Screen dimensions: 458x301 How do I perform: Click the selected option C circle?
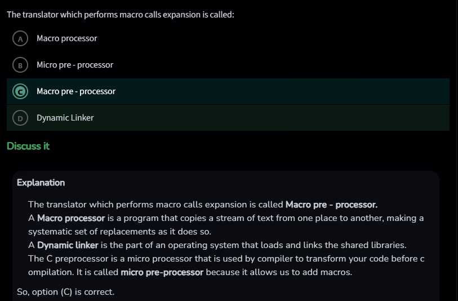pyautogui.click(x=20, y=91)
